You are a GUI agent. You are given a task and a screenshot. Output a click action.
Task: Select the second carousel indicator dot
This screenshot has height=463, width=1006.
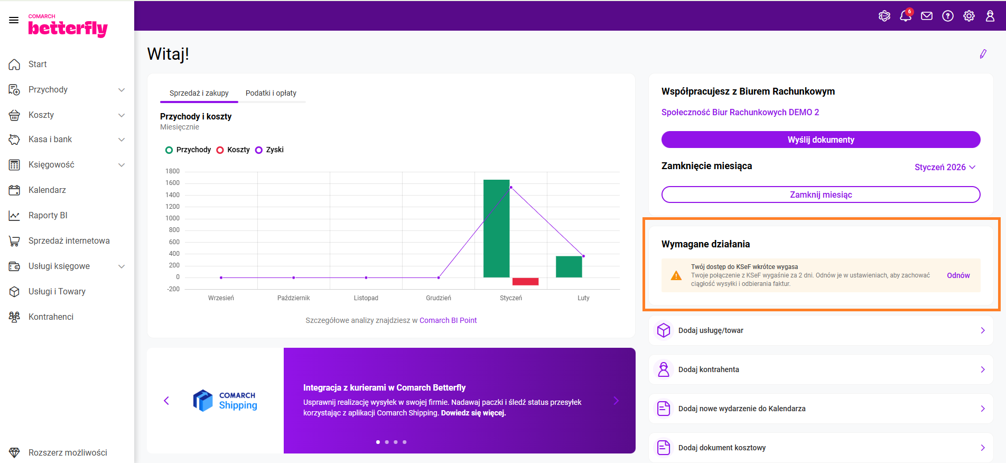pyautogui.click(x=387, y=442)
